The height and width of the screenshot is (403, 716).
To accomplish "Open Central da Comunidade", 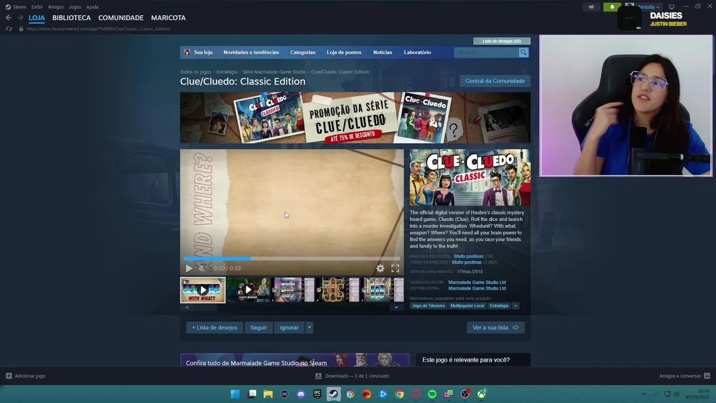I will pyautogui.click(x=495, y=81).
